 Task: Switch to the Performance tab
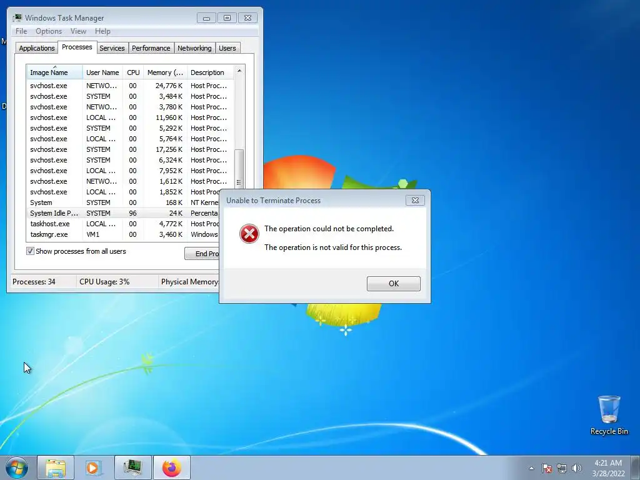pos(151,48)
